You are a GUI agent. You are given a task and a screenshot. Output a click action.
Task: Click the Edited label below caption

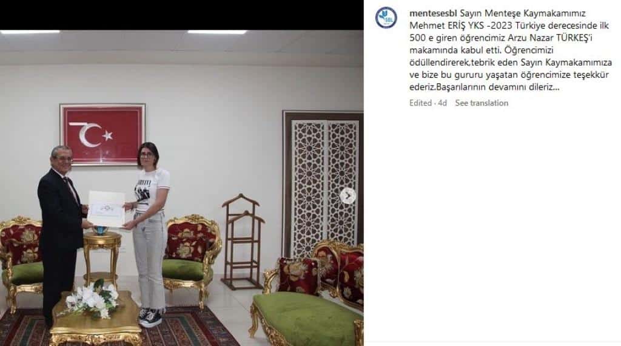point(420,103)
